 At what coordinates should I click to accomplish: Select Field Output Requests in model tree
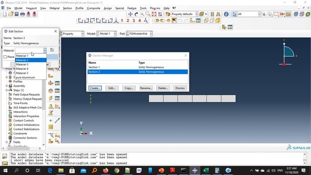(x=27, y=95)
